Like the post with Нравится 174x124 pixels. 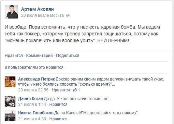click(x=14, y=55)
